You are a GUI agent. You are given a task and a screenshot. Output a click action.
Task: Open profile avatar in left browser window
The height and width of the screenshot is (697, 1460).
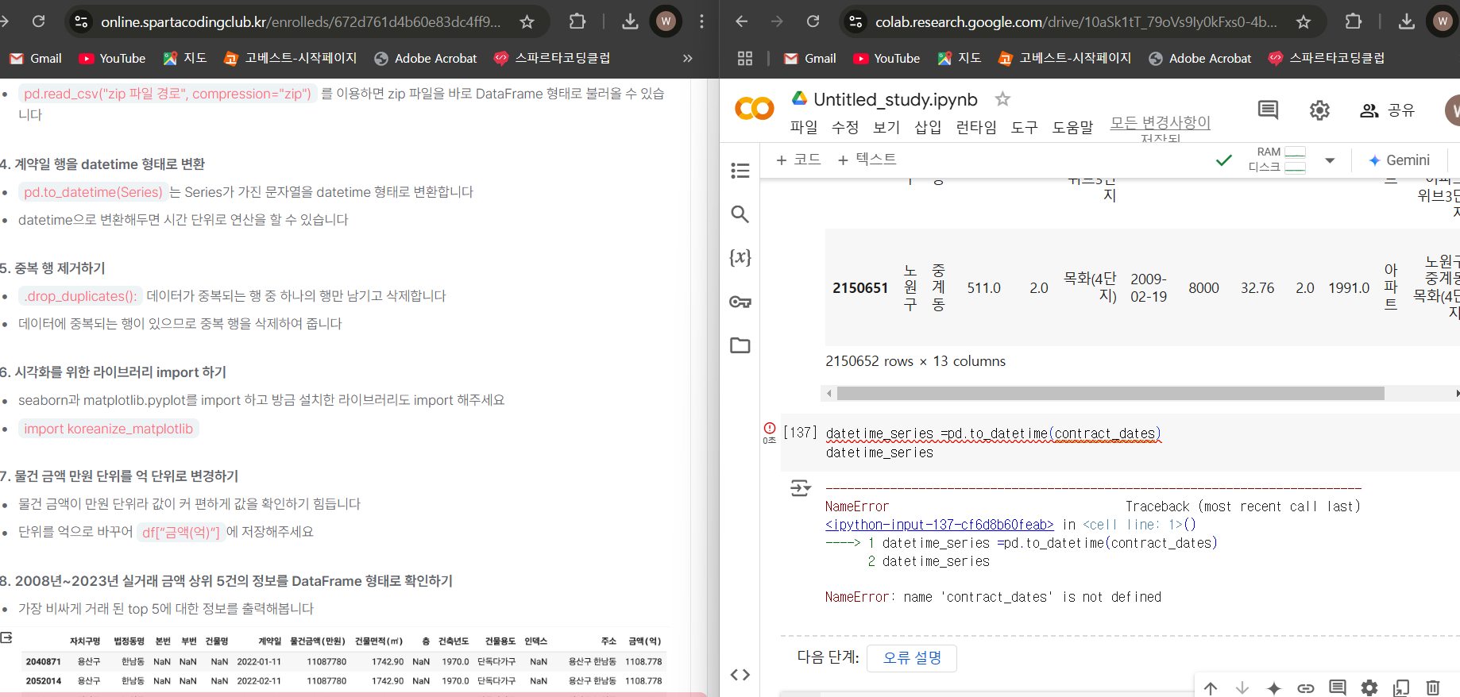[666, 21]
